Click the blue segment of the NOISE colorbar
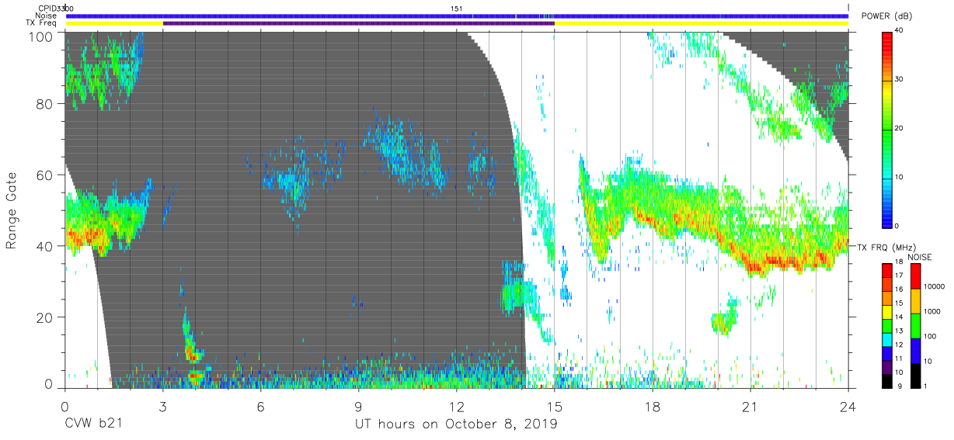Viewport: 954px width, 440px height. tap(915, 351)
